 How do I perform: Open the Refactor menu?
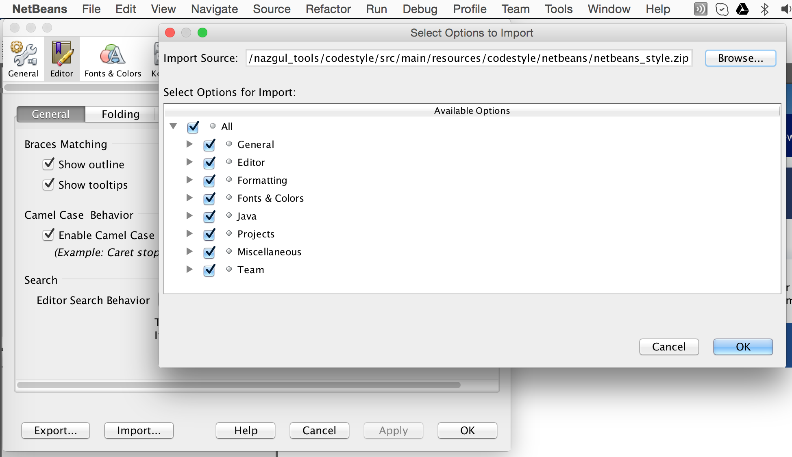(328, 9)
